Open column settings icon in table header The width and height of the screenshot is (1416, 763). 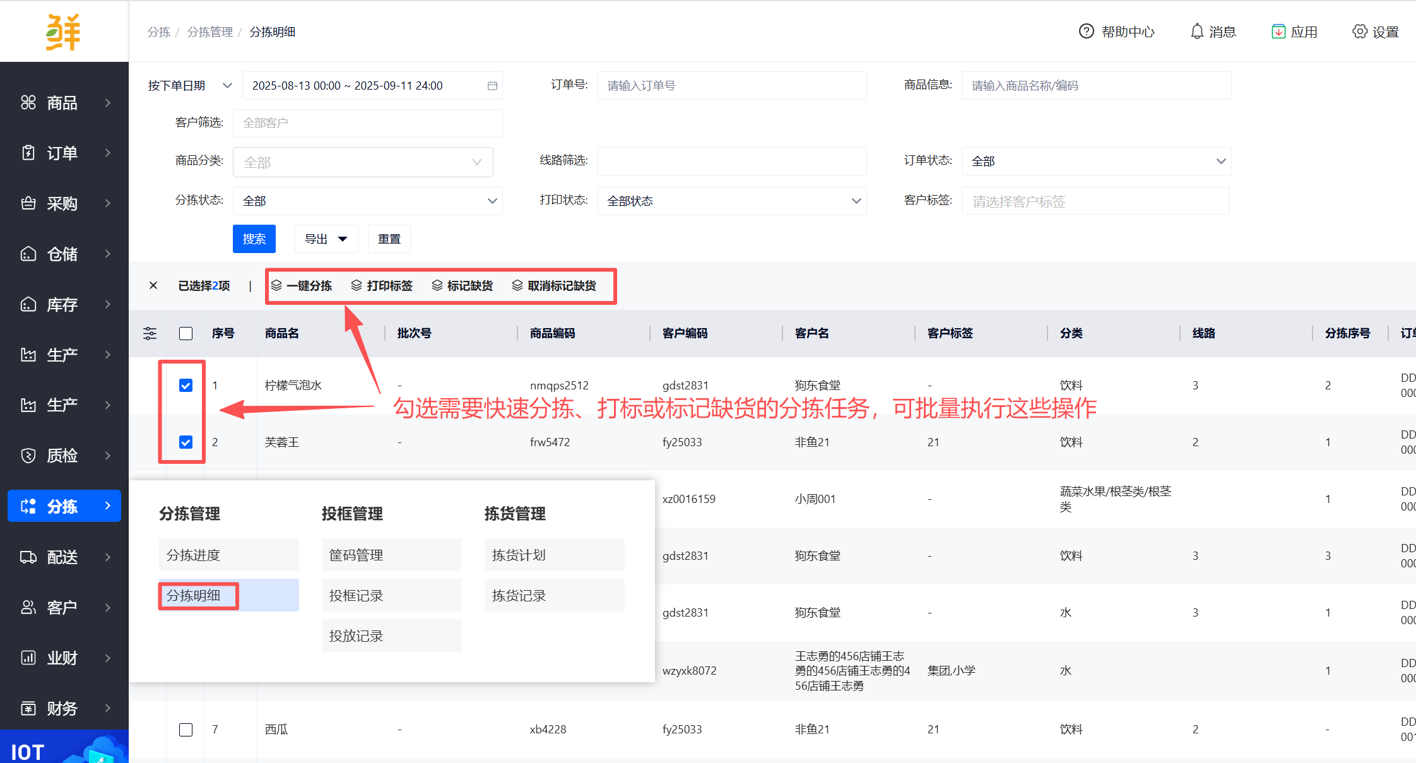(x=150, y=333)
